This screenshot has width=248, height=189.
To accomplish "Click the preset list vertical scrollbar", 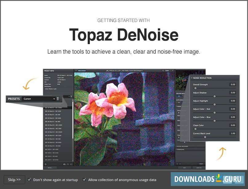I will click(x=73, y=130).
